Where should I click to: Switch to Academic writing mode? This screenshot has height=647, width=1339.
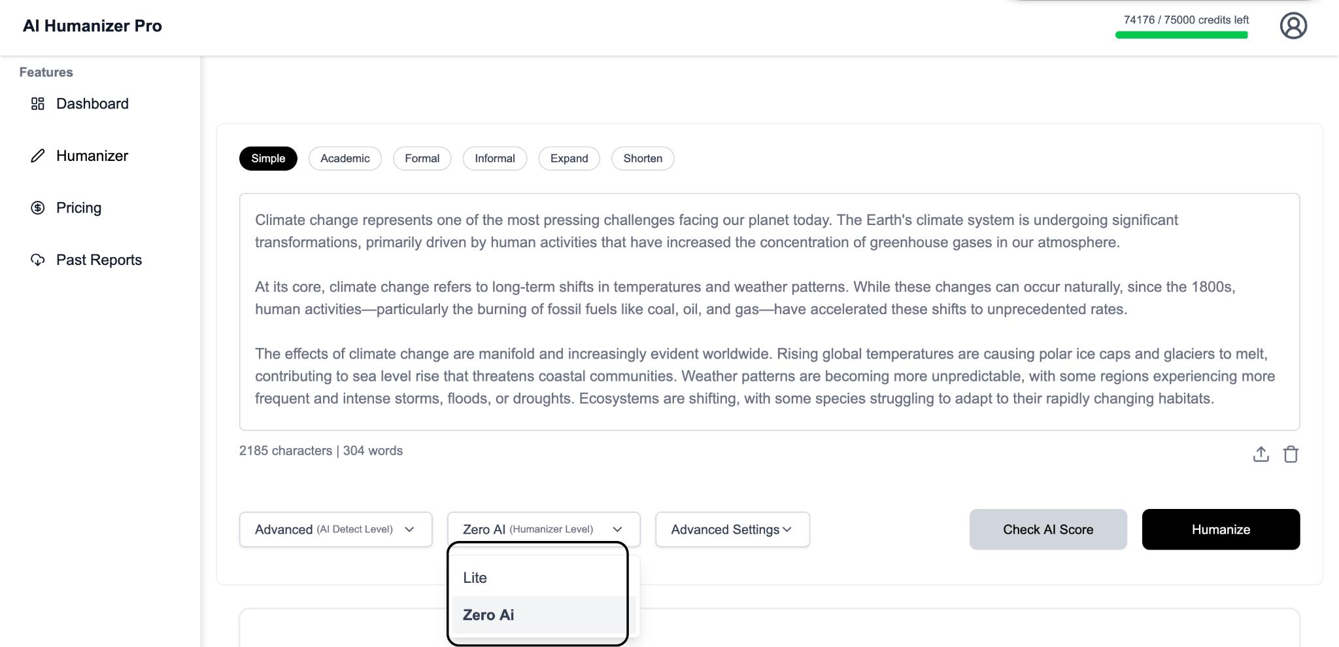pos(345,158)
